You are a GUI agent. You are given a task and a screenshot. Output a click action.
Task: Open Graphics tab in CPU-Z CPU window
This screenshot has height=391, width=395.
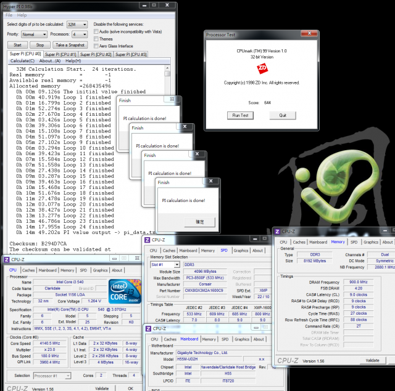[x=100, y=270]
